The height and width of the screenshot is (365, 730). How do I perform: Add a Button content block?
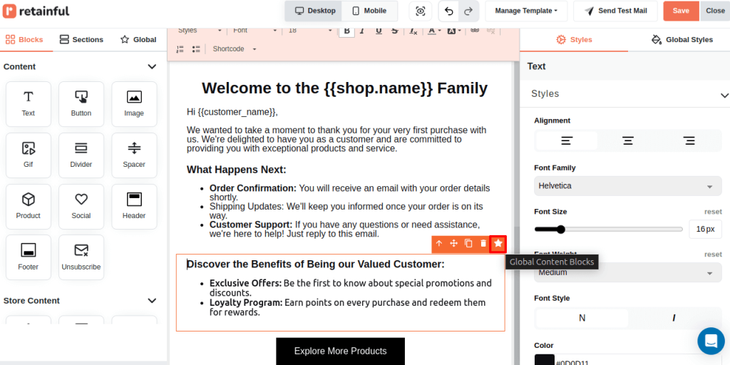pyautogui.click(x=81, y=104)
